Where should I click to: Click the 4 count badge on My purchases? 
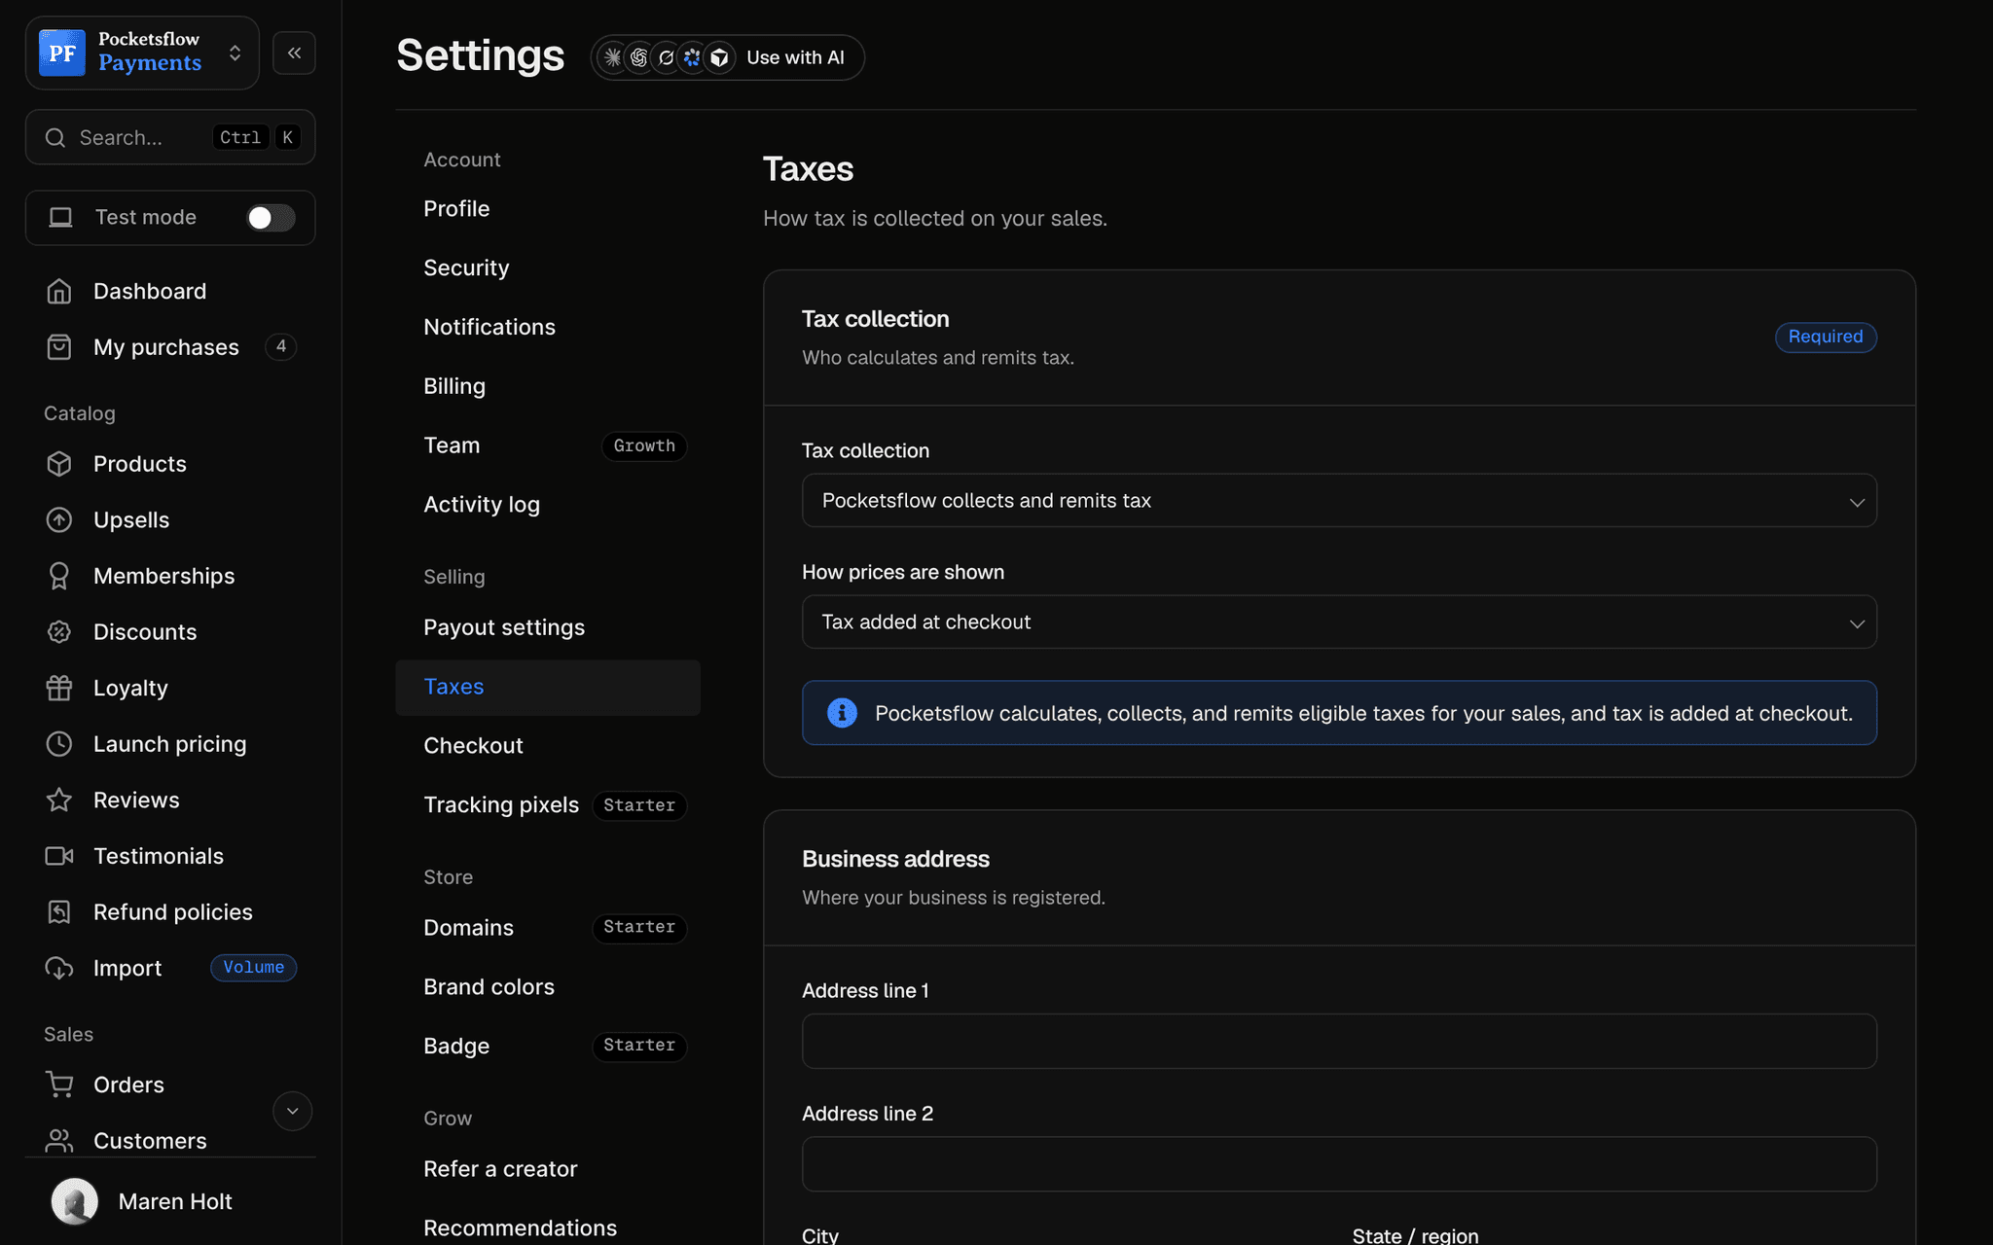281,346
